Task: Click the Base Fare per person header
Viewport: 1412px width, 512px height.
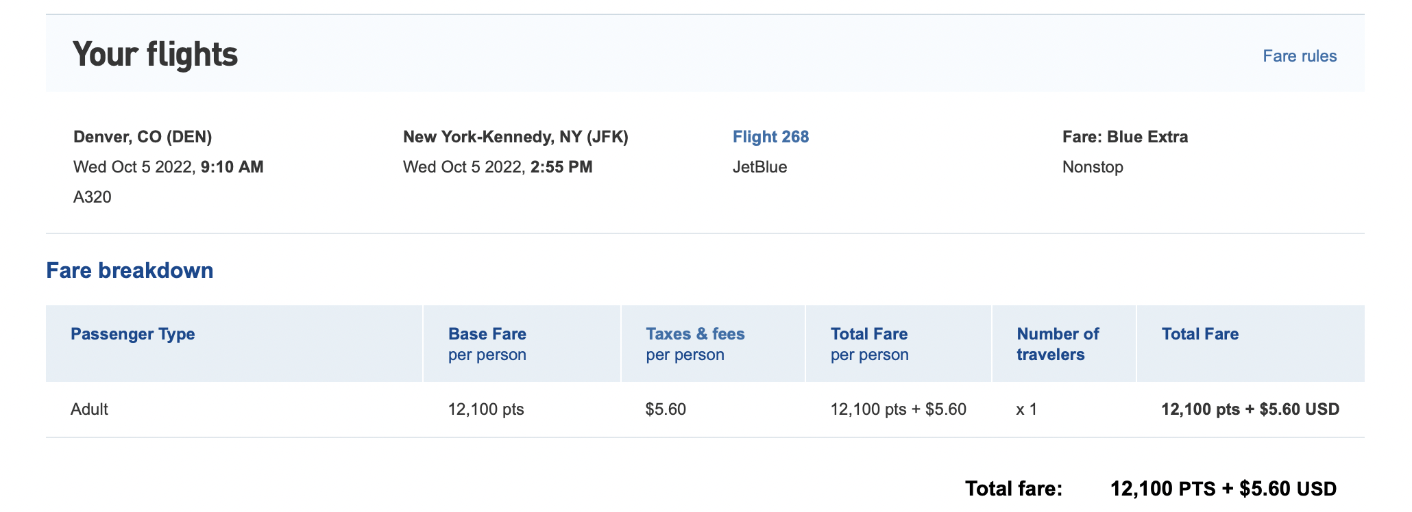Action: tap(487, 344)
